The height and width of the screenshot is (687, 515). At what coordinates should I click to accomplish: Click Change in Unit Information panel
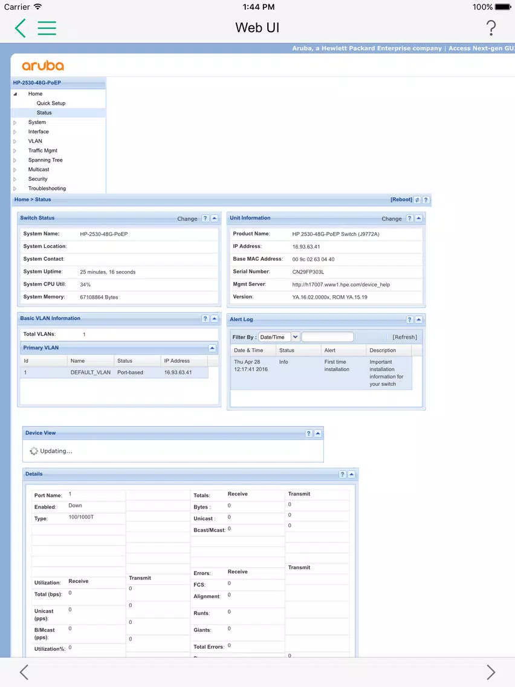tap(392, 219)
